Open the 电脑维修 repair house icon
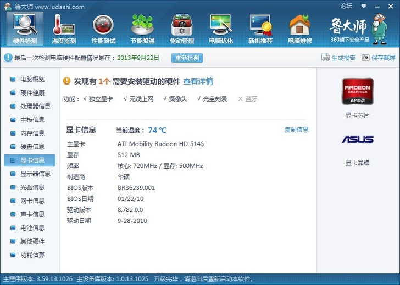Screen dimensions: 400x285 coord(300,29)
